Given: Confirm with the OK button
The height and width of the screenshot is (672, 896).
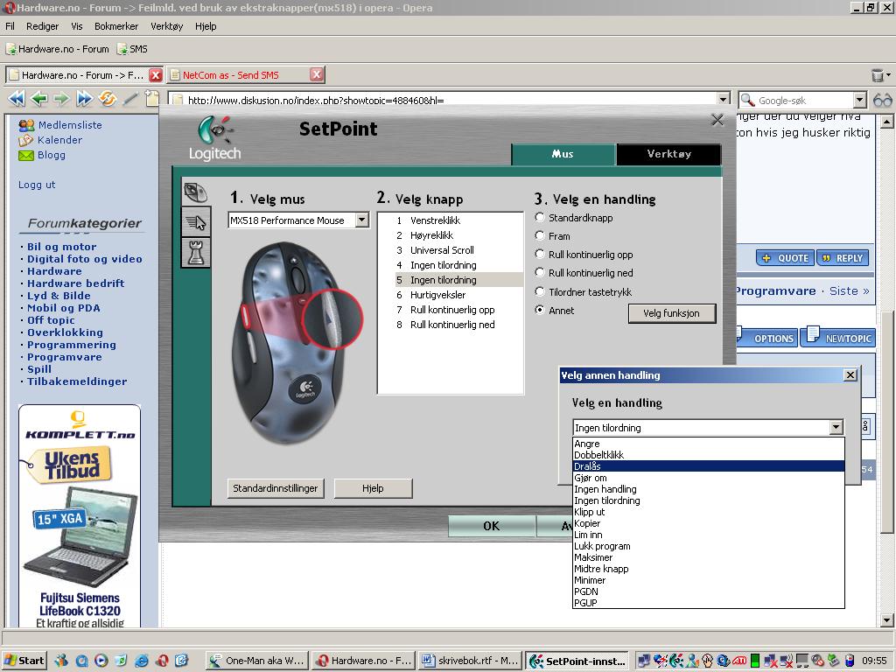Looking at the screenshot, I should [x=492, y=526].
